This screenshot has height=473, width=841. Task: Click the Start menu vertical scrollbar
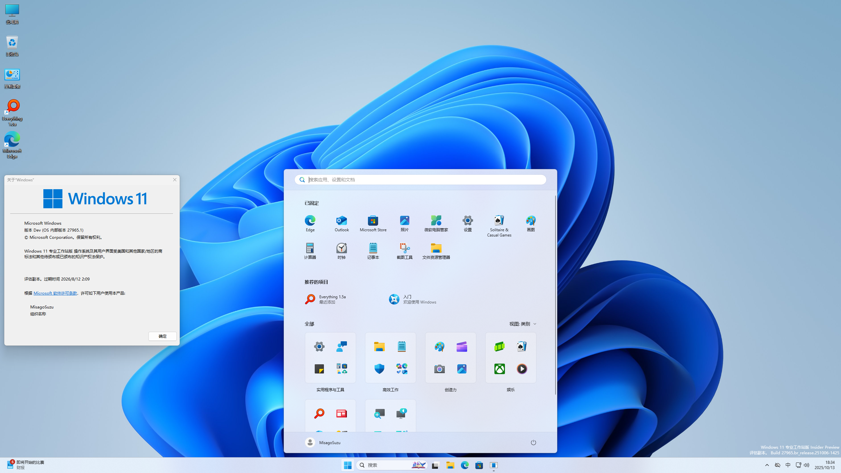point(556,295)
